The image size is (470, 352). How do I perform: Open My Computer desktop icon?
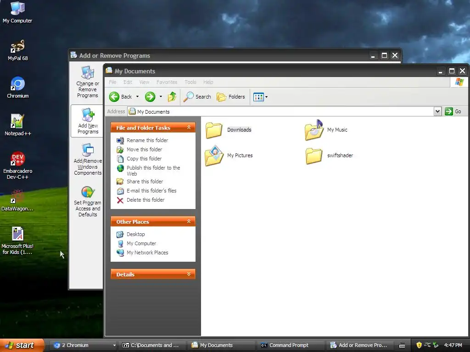point(17,12)
